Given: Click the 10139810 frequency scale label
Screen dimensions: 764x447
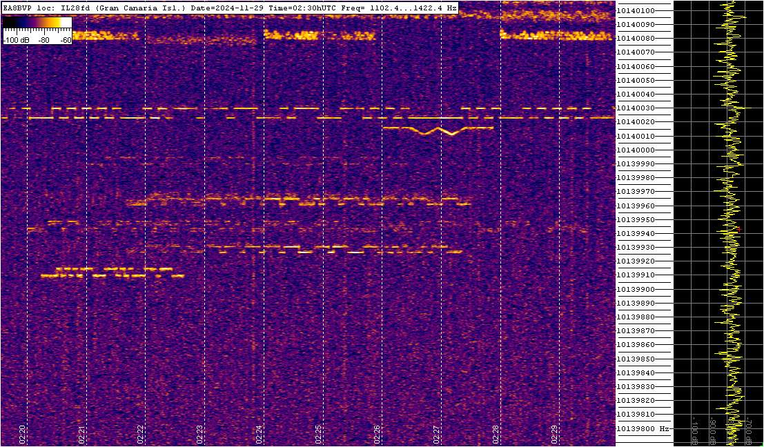Looking at the screenshot, I should pos(636,415).
